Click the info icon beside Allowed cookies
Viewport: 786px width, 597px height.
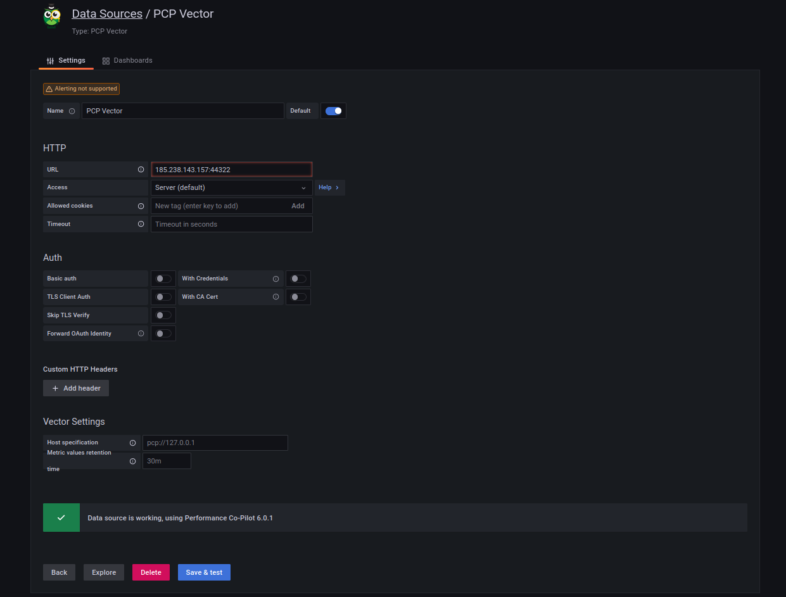[141, 206]
